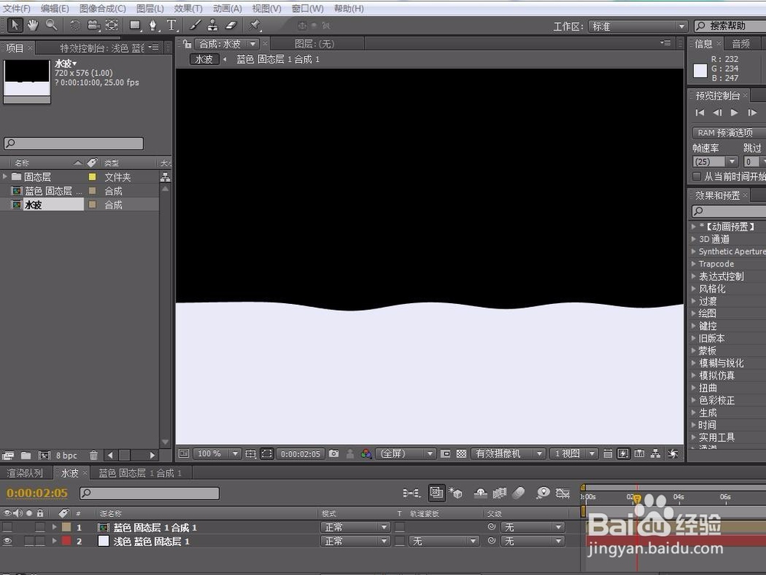Select the Camera tool
This screenshot has width=766, height=575.
tap(93, 25)
